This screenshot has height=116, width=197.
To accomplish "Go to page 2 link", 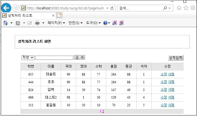I will [103, 111].
